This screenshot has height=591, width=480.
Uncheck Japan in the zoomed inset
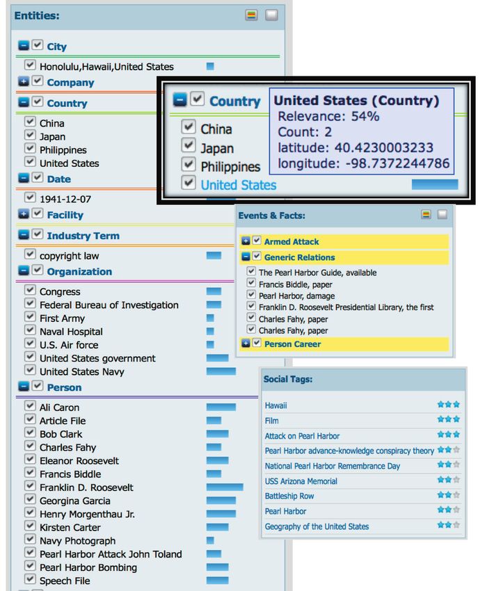tap(188, 145)
